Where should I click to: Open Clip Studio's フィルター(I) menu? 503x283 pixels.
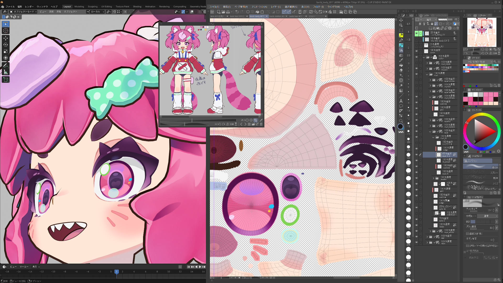tap(318, 7)
